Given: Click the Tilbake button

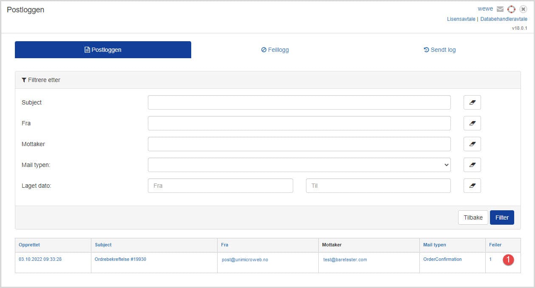Looking at the screenshot, I should pos(473,217).
